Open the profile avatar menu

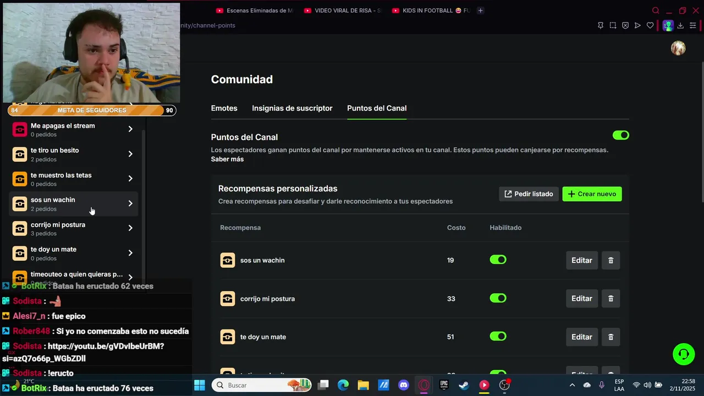tap(678, 48)
